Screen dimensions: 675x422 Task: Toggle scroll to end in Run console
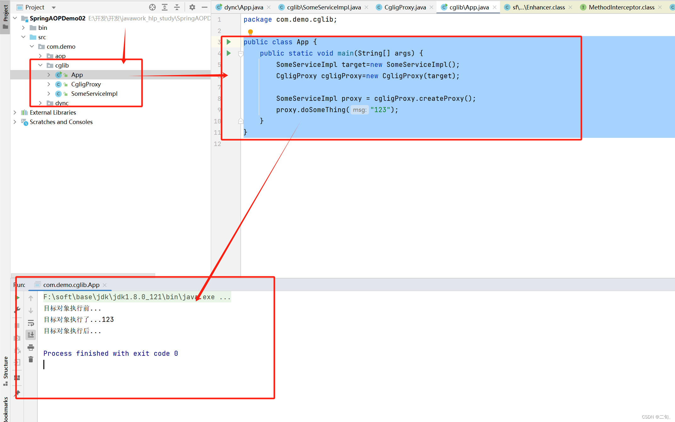[31, 335]
